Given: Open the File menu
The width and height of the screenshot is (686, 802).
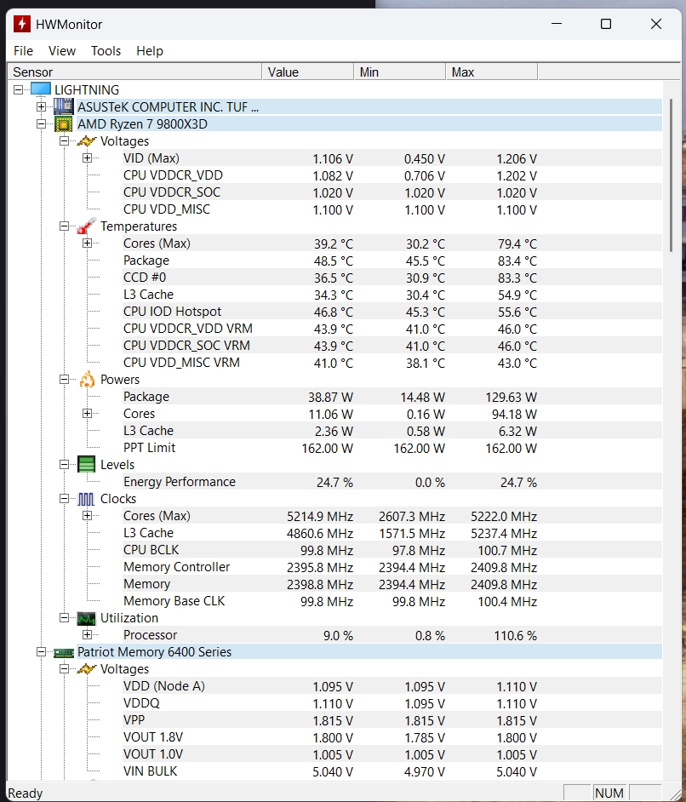Looking at the screenshot, I should point(23,51).
